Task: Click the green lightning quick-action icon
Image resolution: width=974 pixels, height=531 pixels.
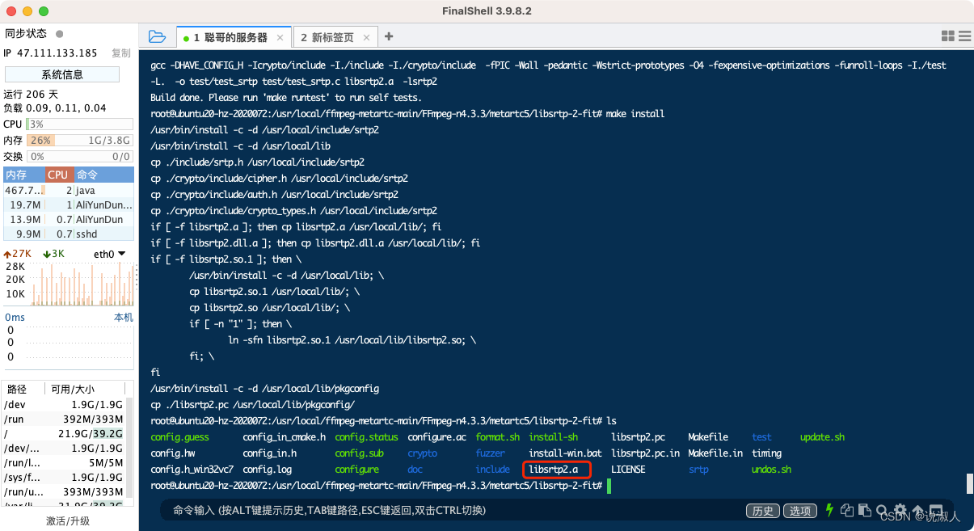Action: [829, 510]
